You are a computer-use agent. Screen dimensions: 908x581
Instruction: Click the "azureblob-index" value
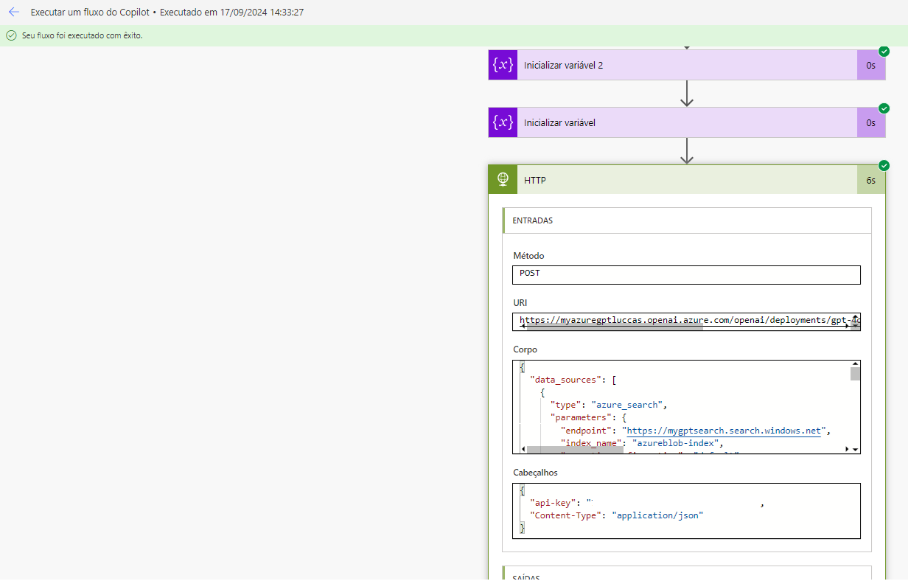674,443
